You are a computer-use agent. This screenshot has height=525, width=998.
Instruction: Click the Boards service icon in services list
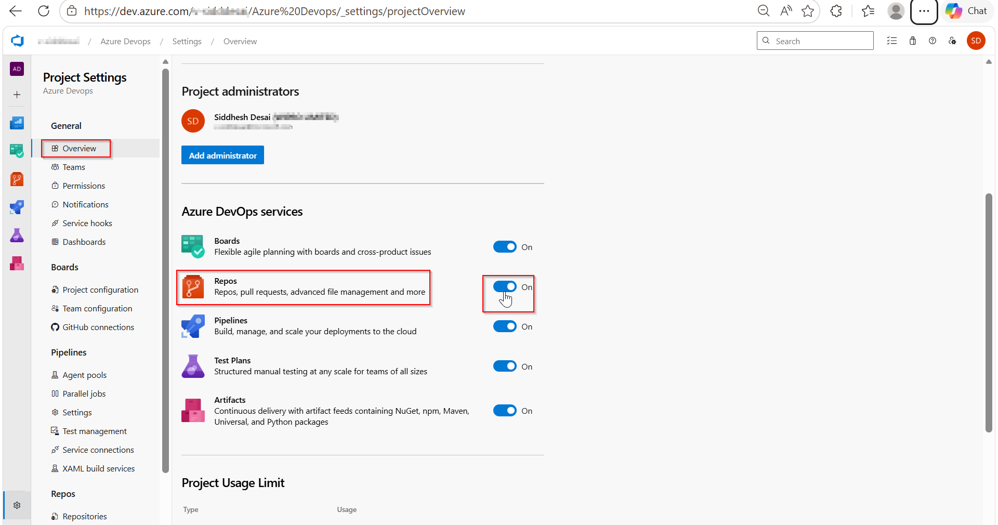pyautogui.click(x=193, y=246)
